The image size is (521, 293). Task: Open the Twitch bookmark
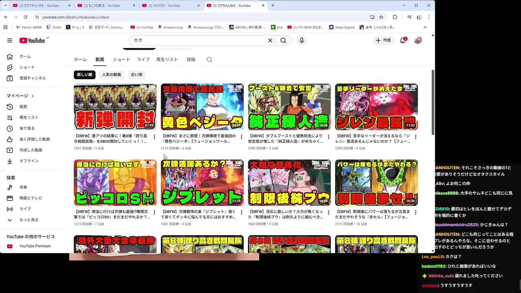(54, 27)
